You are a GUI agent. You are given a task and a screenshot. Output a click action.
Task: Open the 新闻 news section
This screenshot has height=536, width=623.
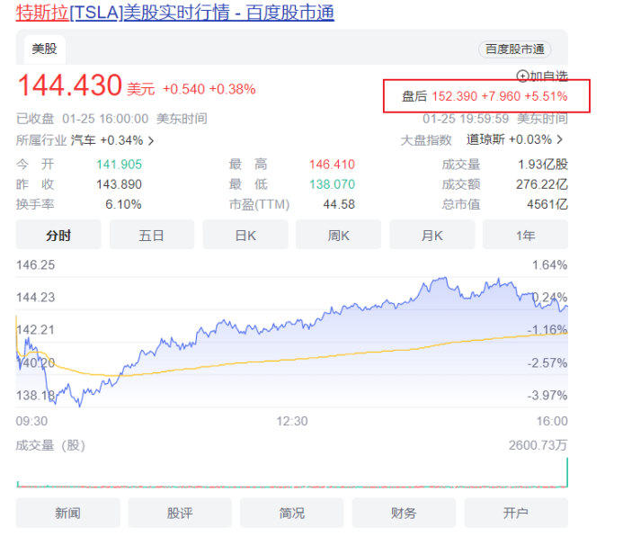(x=67, y=513)
